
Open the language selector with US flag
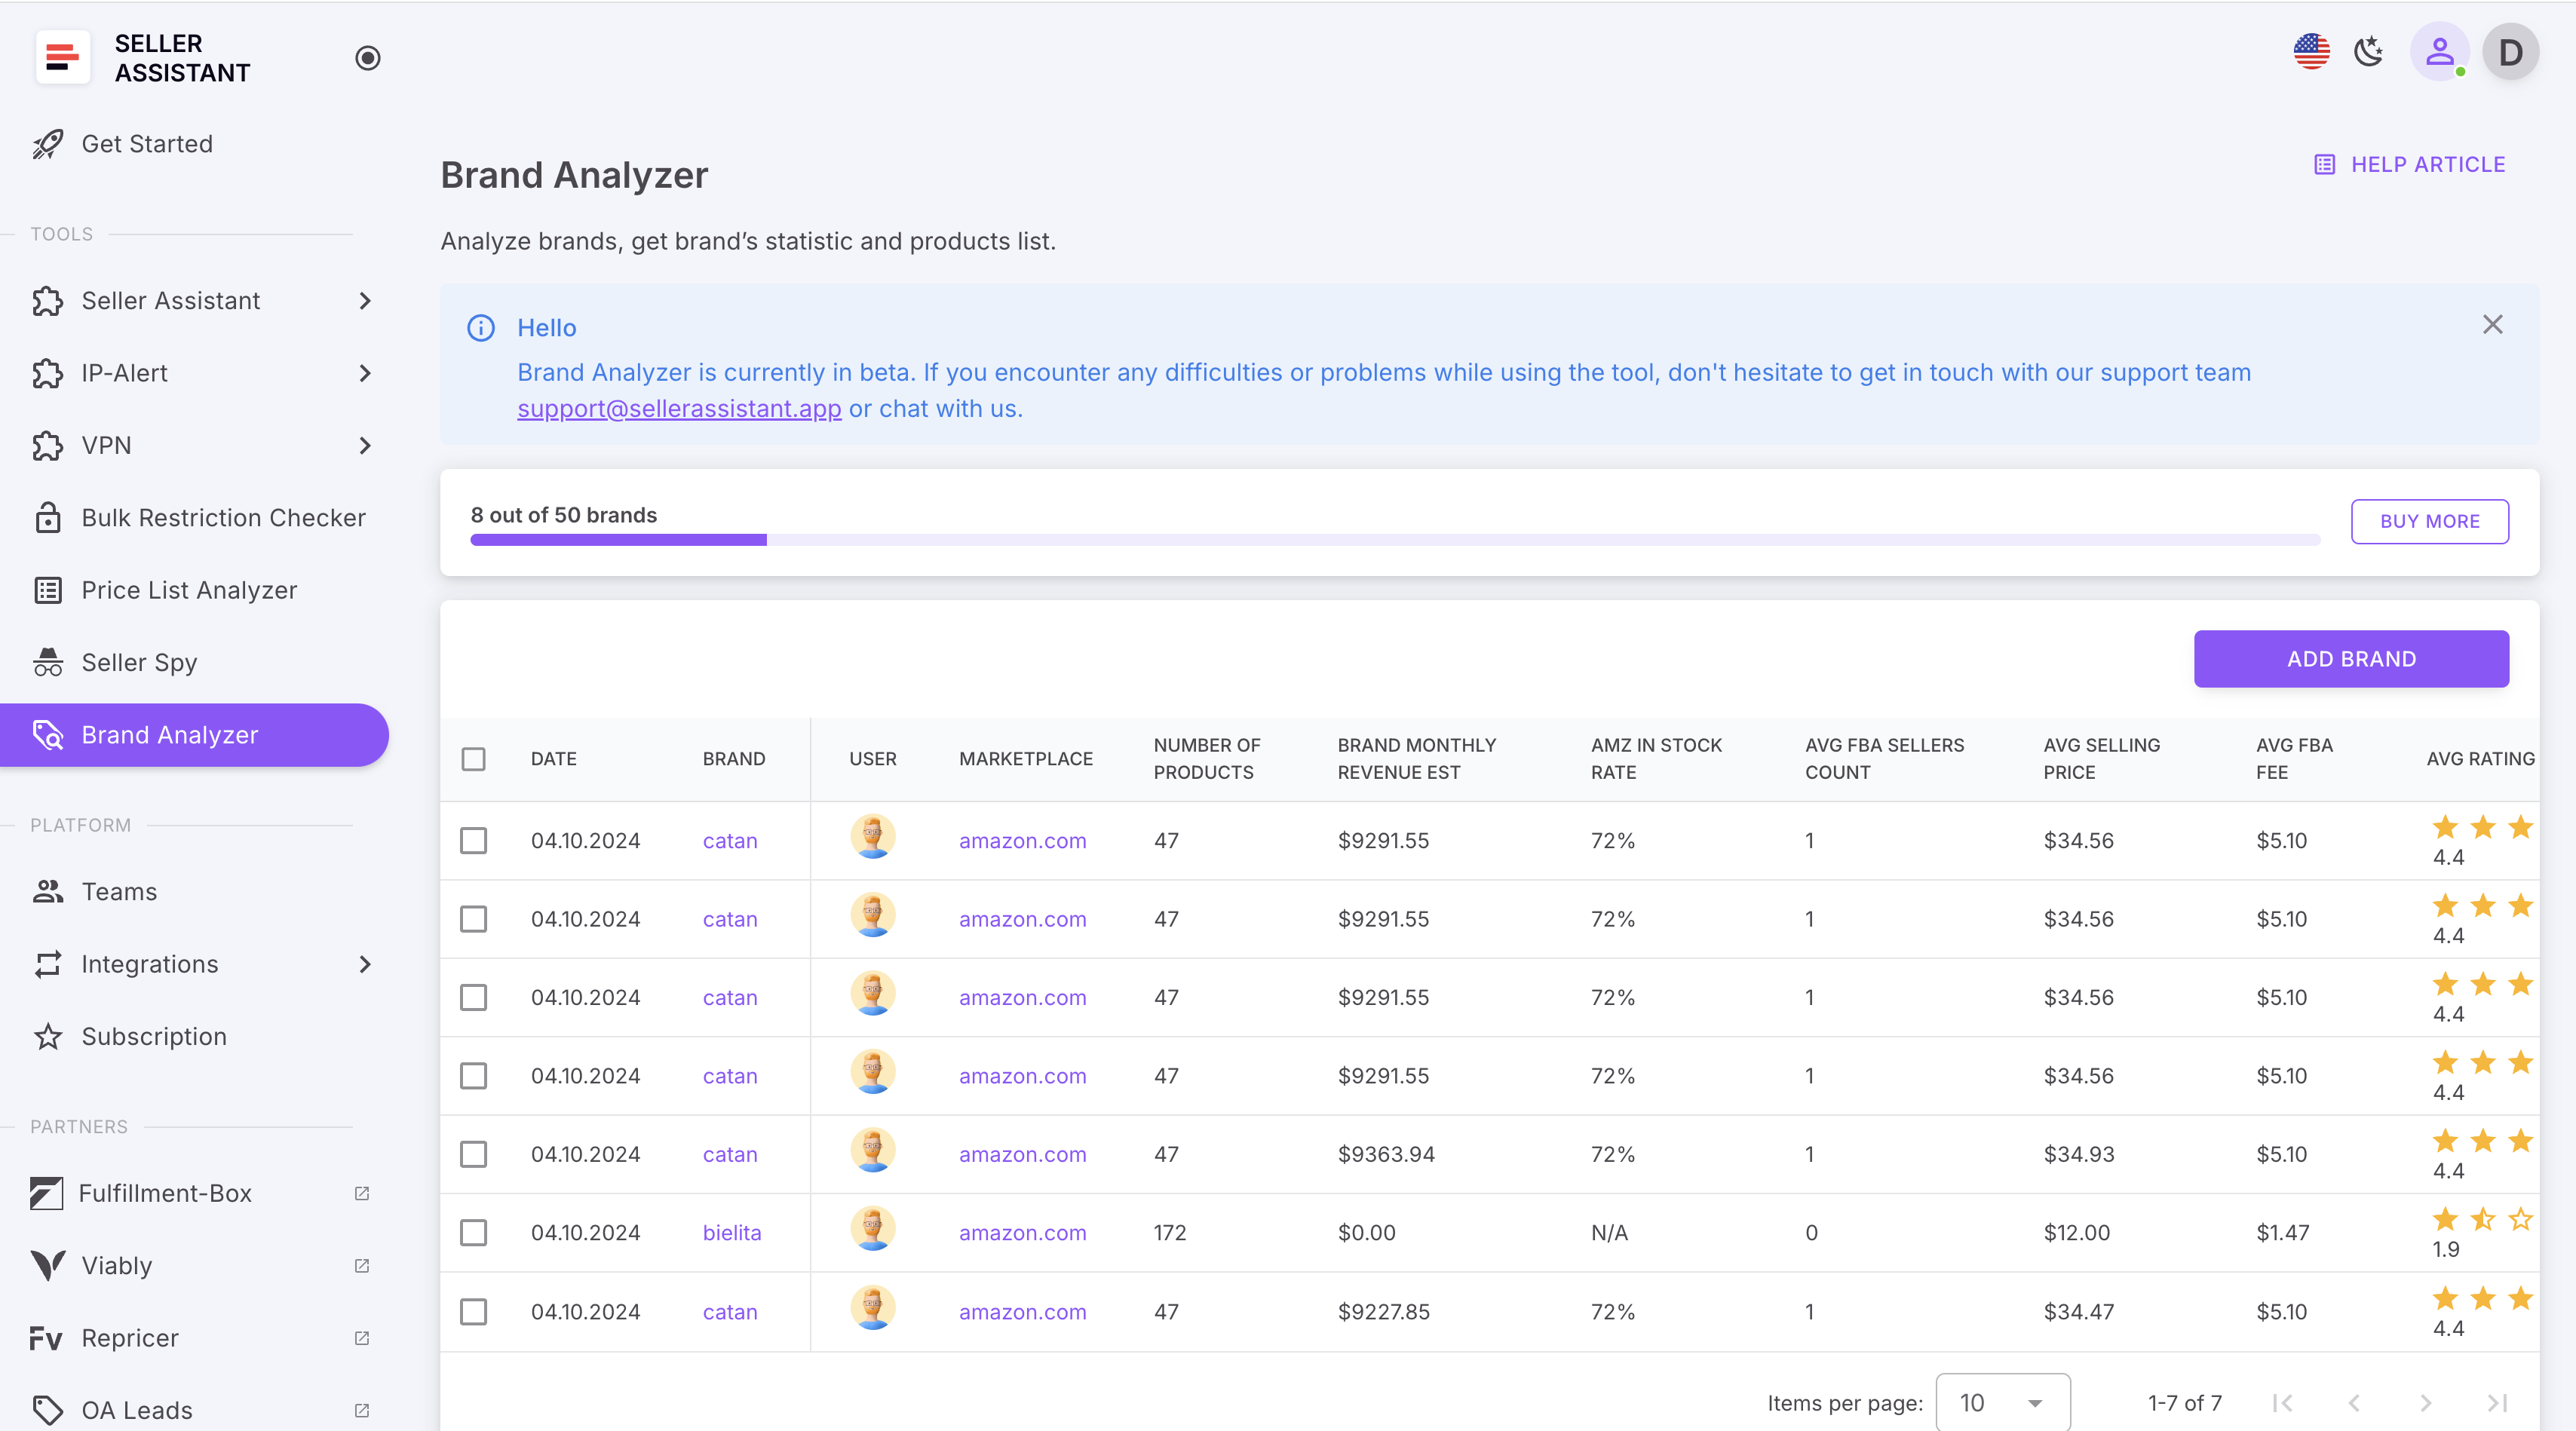[x=2310, y=51]
